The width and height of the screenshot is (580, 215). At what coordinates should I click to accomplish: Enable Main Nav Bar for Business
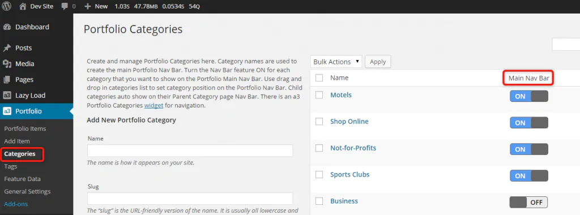(529, 203)
